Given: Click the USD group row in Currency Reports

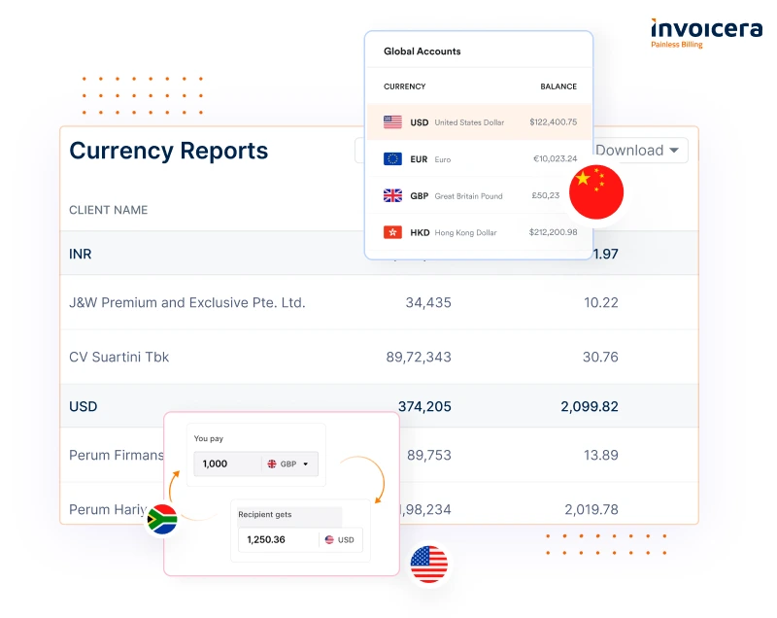Looking at the screenshot, I should pos(379,406).
